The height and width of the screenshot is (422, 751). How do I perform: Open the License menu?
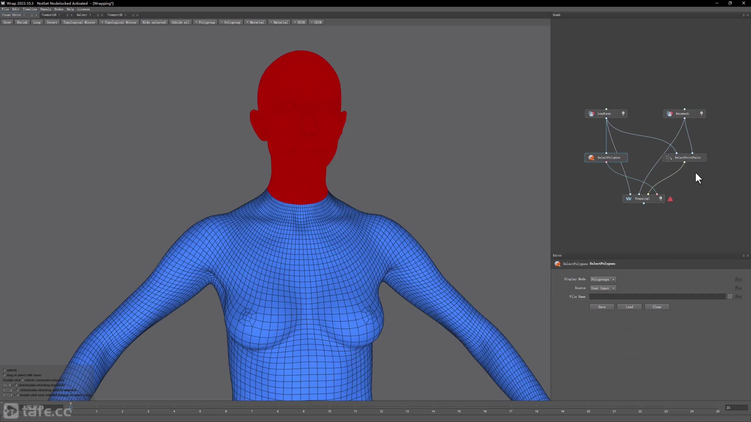point(83,9)
